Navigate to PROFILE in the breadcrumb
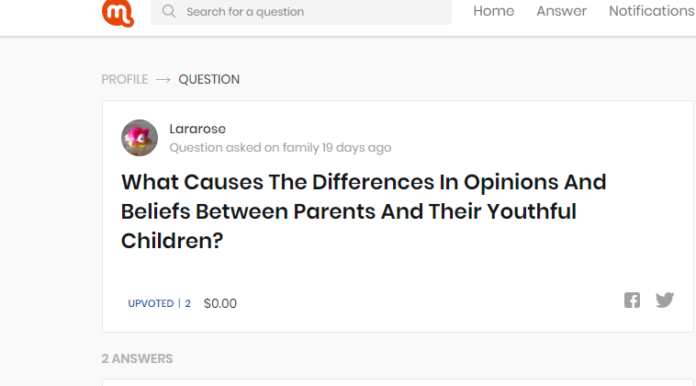Viewport: 696px width, 386px height. coord(124,79)
